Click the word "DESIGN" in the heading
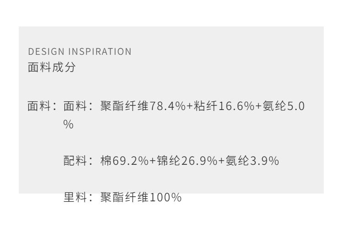343x231 pixels. [42, 52]
